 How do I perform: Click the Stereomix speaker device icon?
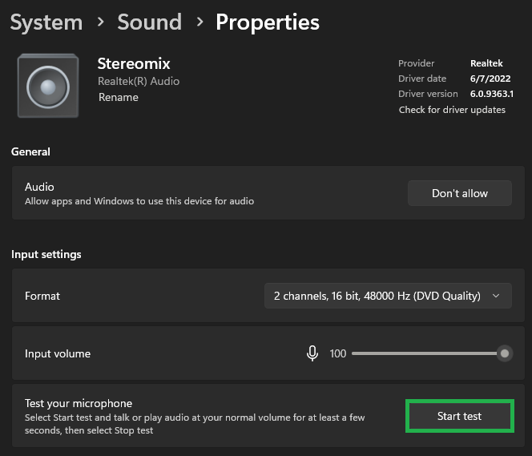(48, 85)
